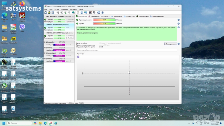Image resolution: width=224 pixels, height=126 pixels.
Task: Click the help icon next to Повтори теста
Action: point(178,44)
